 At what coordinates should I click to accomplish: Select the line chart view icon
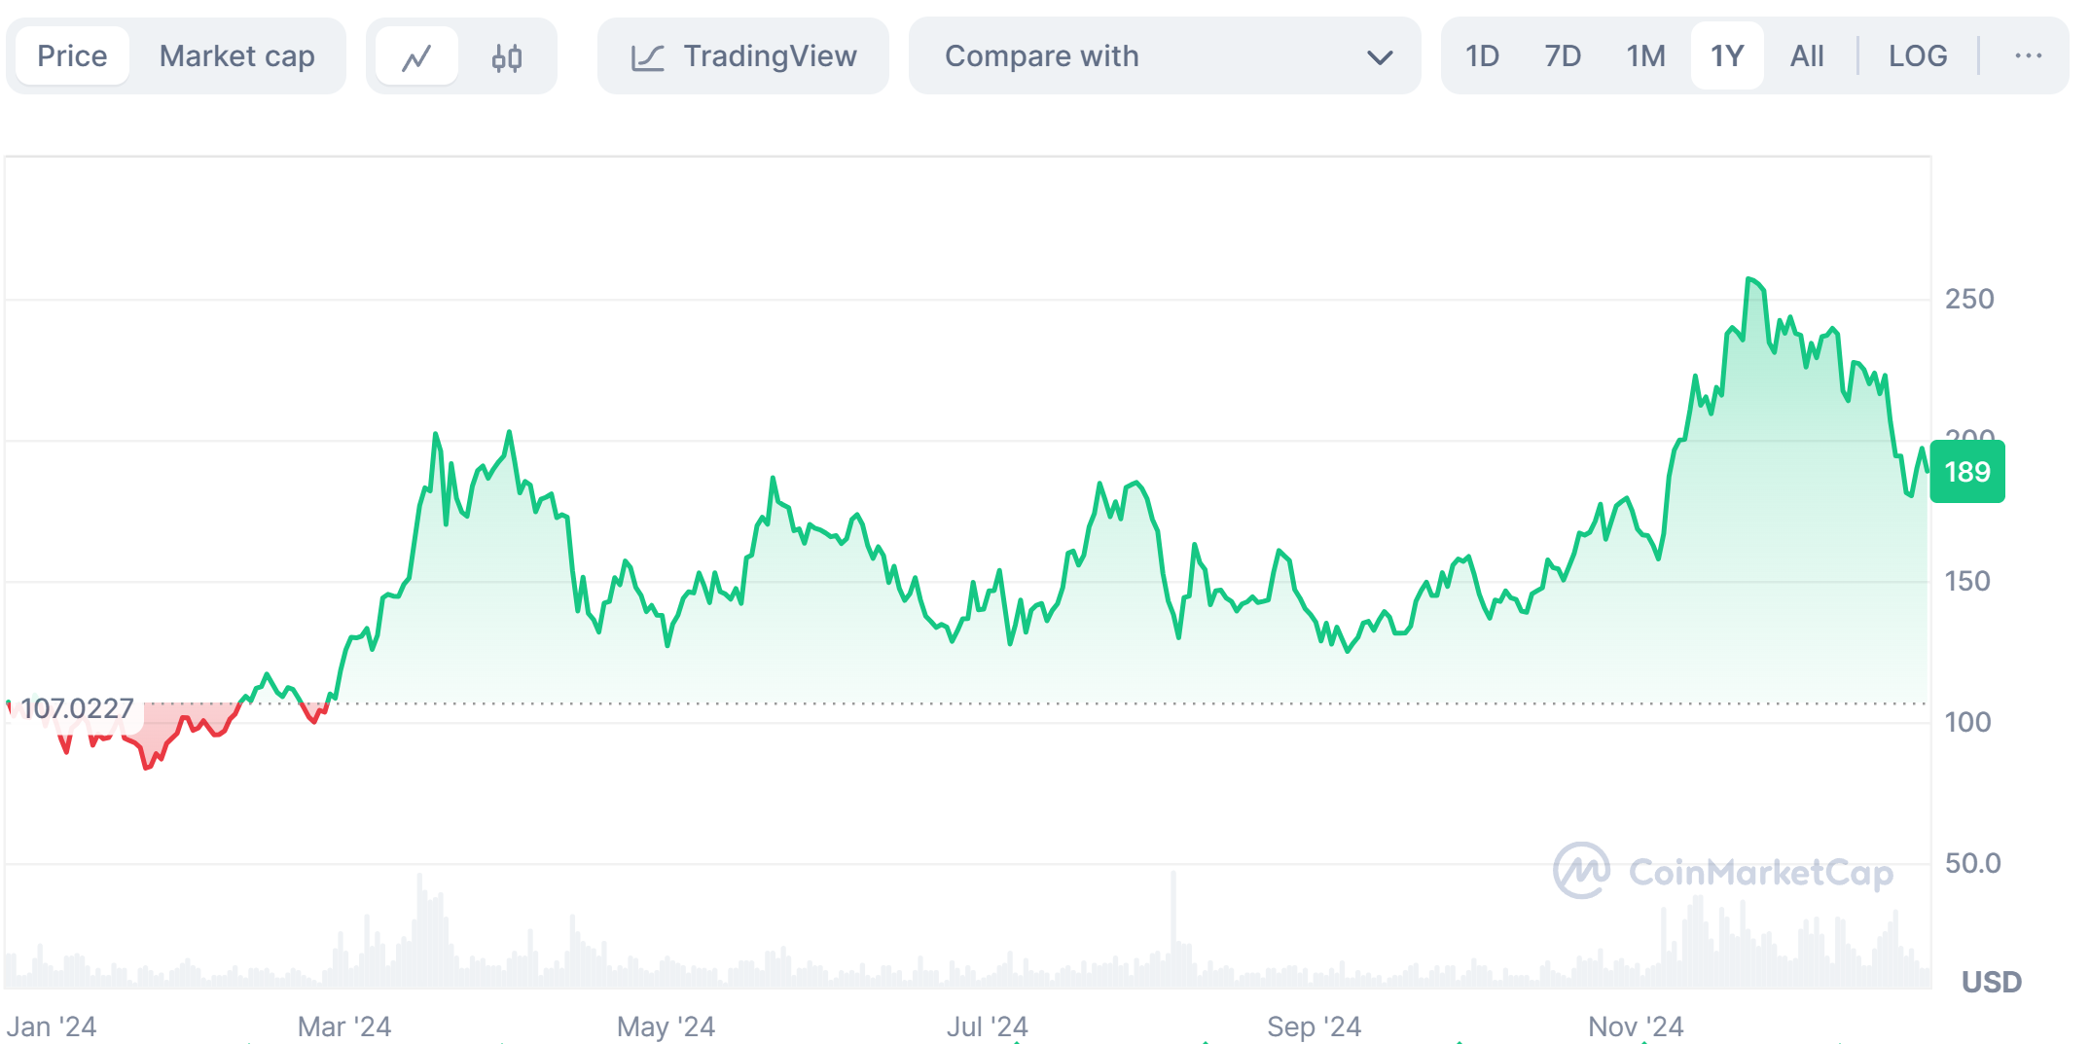tap(416, 57)
